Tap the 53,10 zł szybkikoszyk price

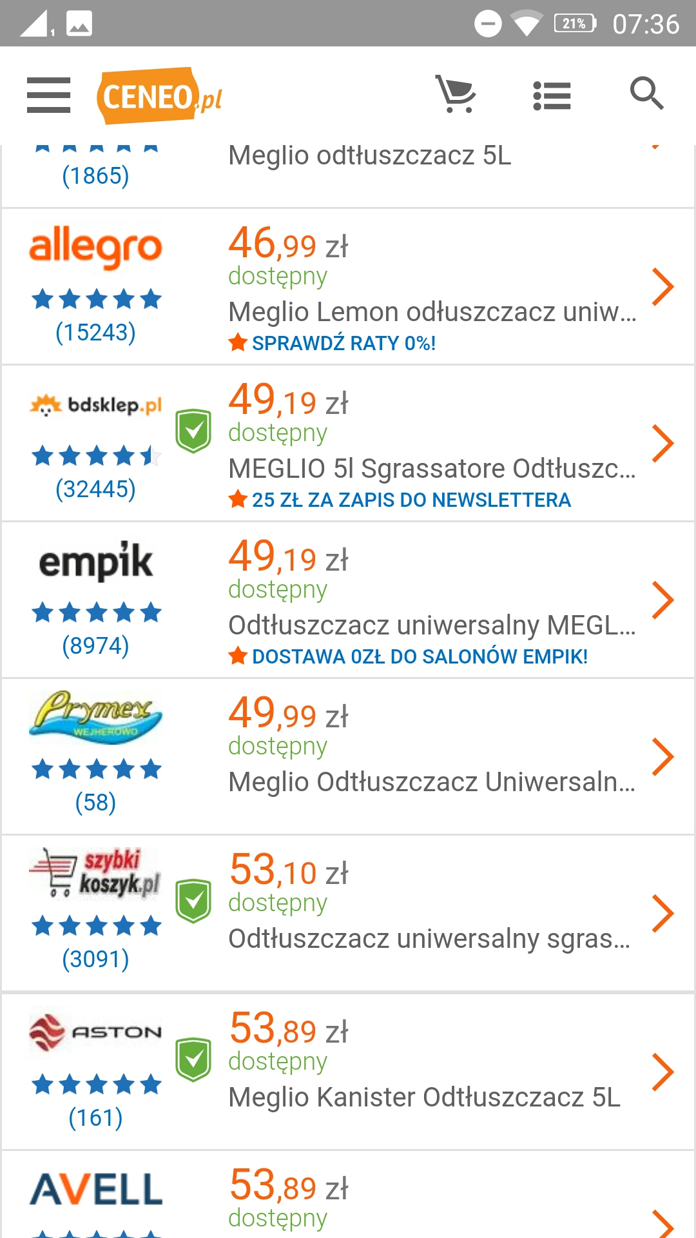click(x=288, y=871)
